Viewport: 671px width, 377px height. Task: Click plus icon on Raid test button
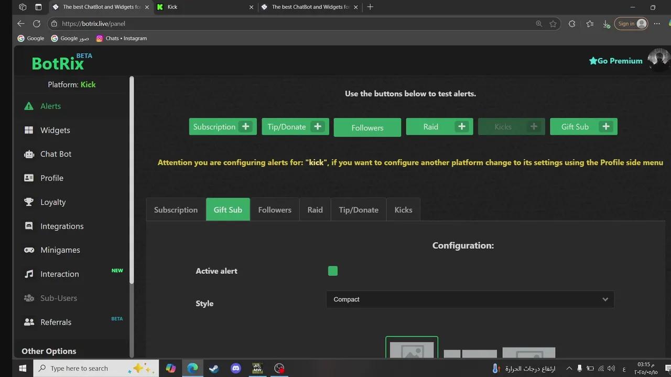point(461,126)
